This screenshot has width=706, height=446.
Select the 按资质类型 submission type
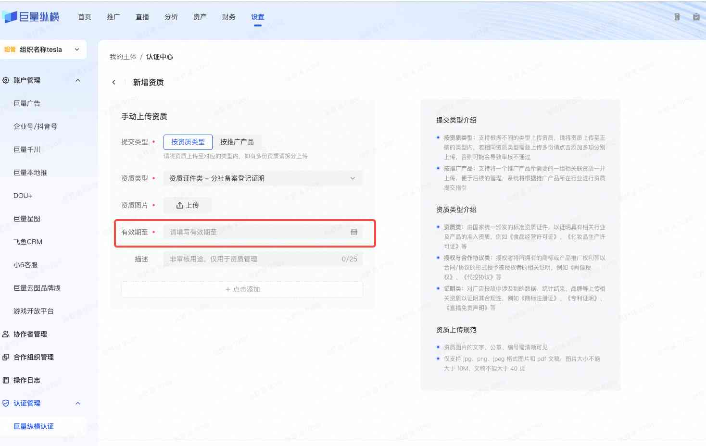188,142
